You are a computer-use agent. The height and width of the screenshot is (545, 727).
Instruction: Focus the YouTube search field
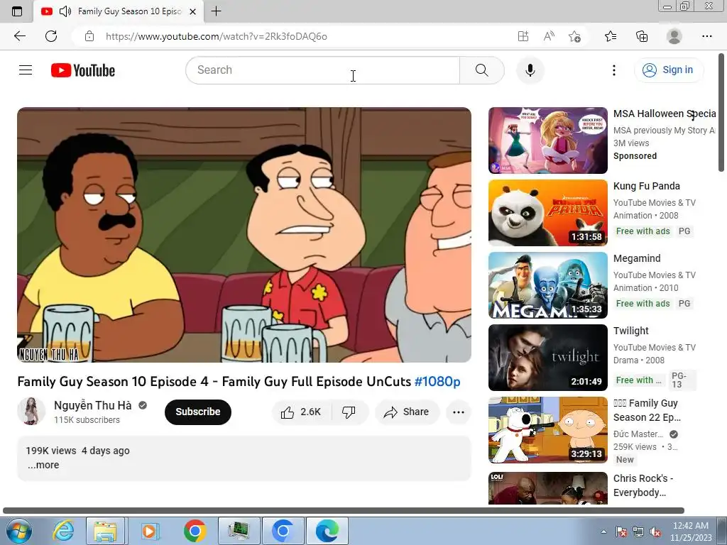tap(323, 70)
